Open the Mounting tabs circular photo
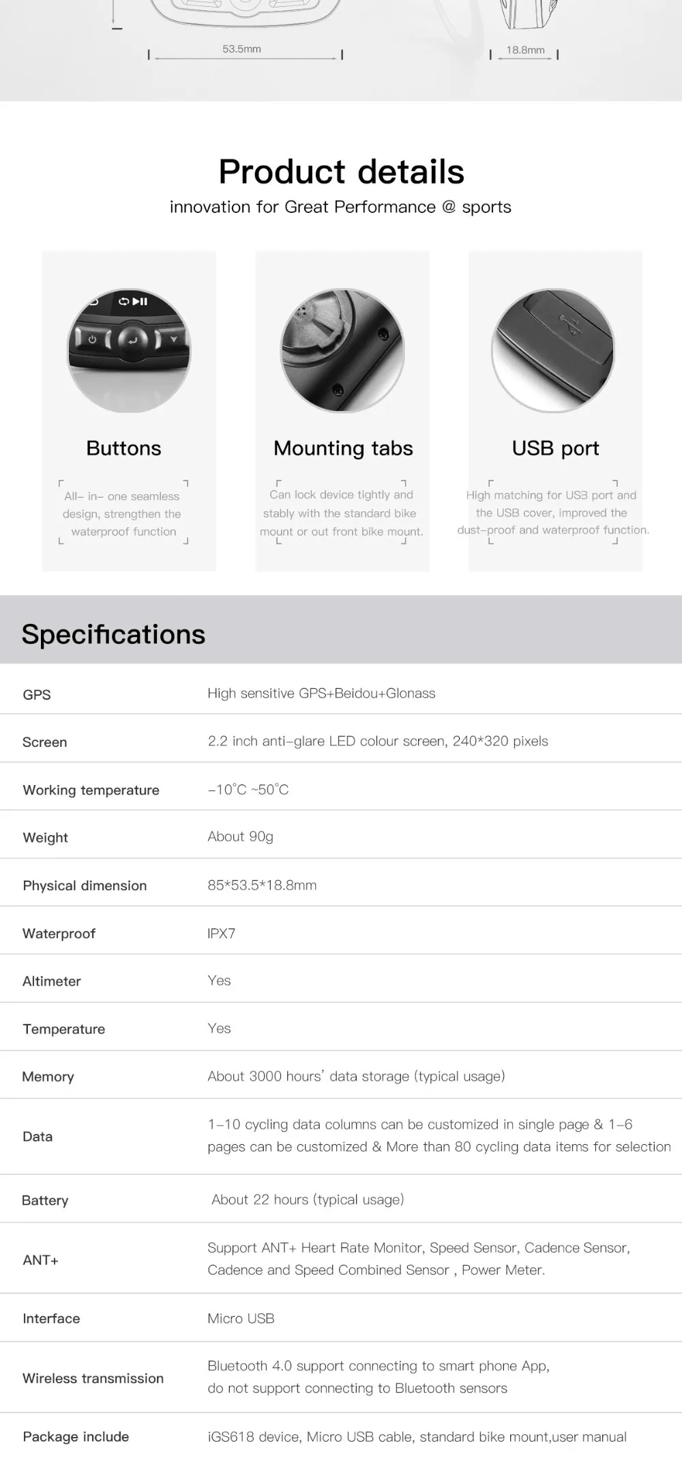Viewport: 682px width, 1465px height. (x=342, y=350)
